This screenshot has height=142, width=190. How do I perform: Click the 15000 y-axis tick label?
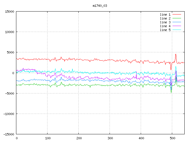coord(9,12)
